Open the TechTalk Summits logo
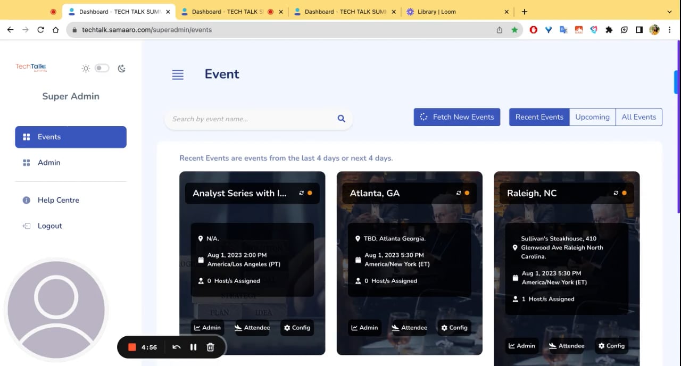Viewport: 681px width, 366px height. pos(31,67)
